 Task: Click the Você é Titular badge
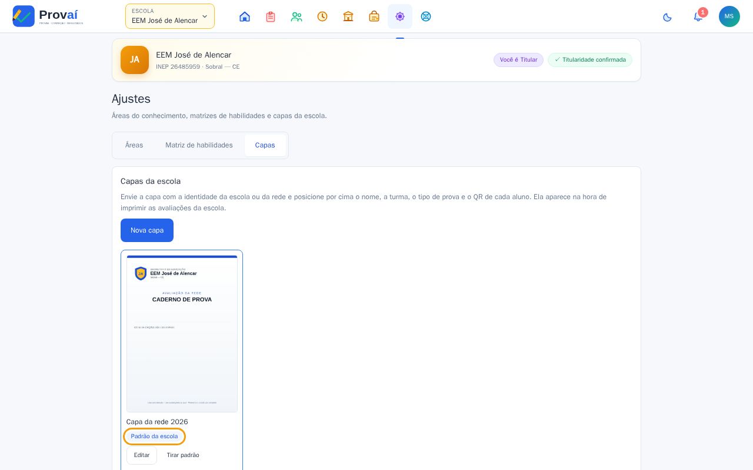pos(518,60)
